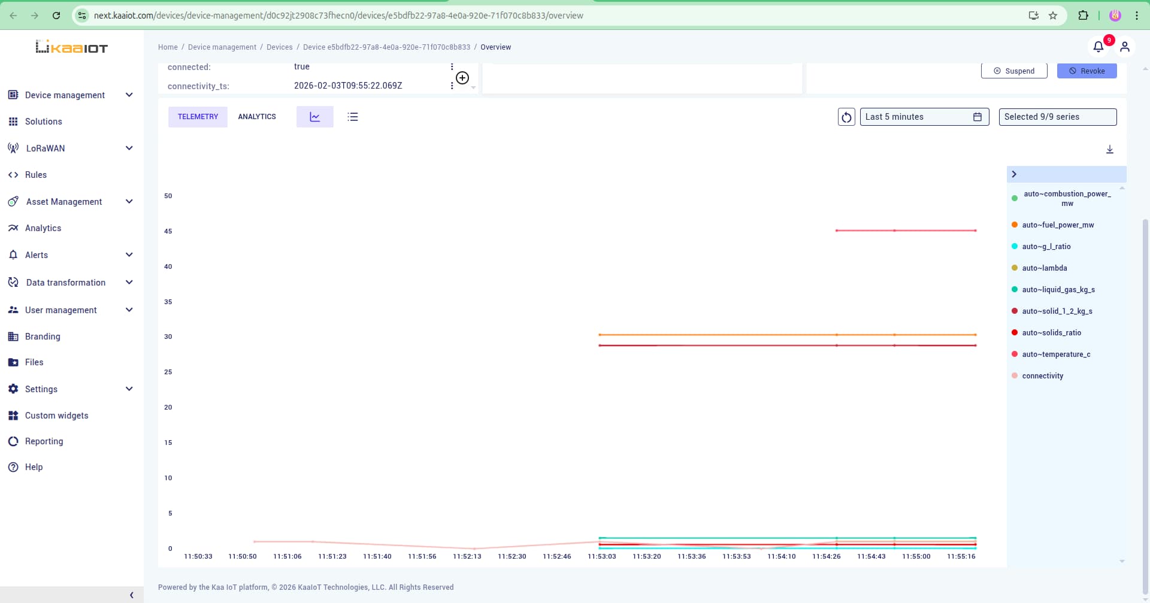Collapse the legend panel with arrow
Image resolution: width=1150 pixels, height=603 pixels.
tap(1014, 174)
